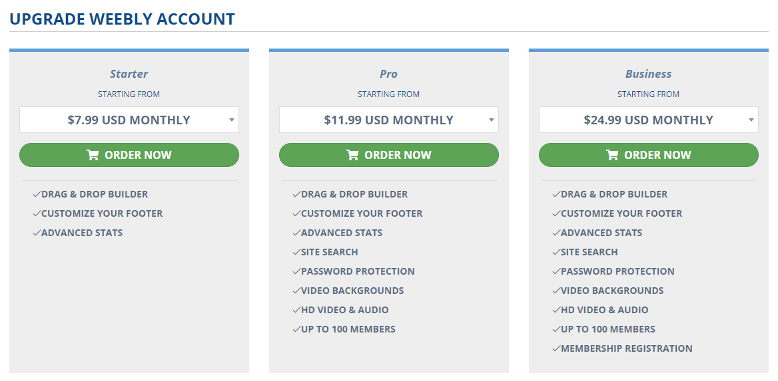The image size is (778, 381).
Task: Select the Starter plan title
Action: click(x=129, y=74)
